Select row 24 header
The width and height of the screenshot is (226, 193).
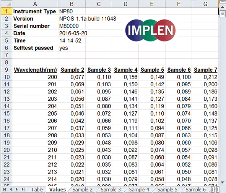pos(7,179)
